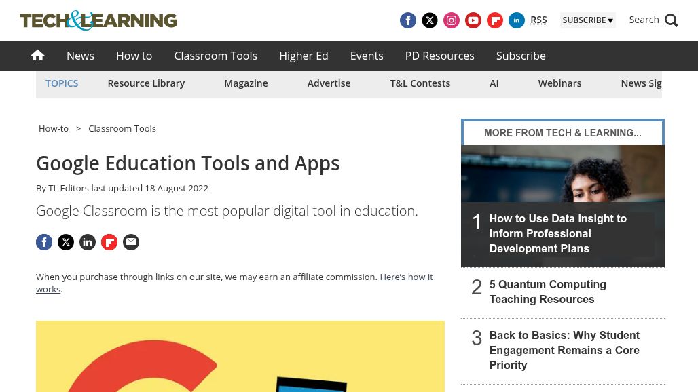Click the YouTube icon in header
Viewport: 698px width, 392px height.
[473, 20]
